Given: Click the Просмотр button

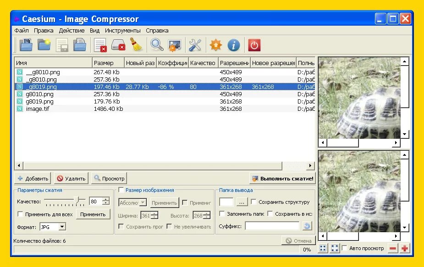Looking at the screenshot, I should [x=109, y=178].
